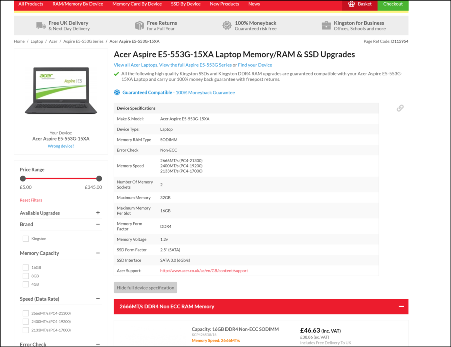451x347 pixels.
Task: Open View all Acer Laptops link
Action: 136,65
